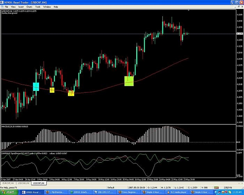Click the chart window icon beside the File menu
Viewport: 244px width, 195px height.
(2, 7)
